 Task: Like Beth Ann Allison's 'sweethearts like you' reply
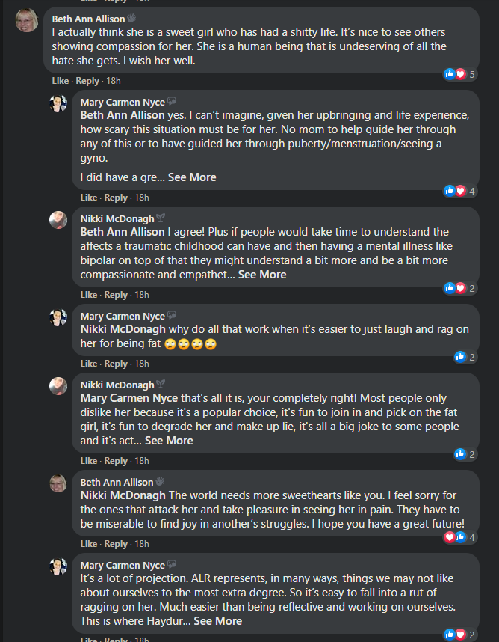pyautogui.click(x=89, y=544)
